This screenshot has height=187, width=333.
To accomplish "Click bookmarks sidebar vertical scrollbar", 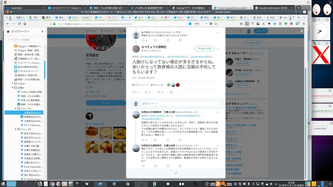I will coord(45,70).
